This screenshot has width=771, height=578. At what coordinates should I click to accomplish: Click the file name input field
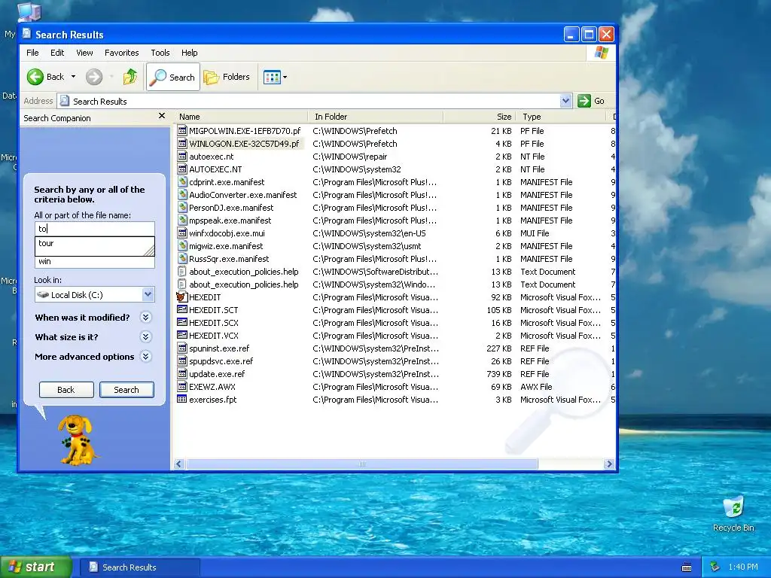click(94, 229)
